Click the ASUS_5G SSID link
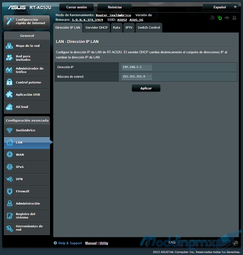Viewport: 243px width, 255px height. coord(136,20)
